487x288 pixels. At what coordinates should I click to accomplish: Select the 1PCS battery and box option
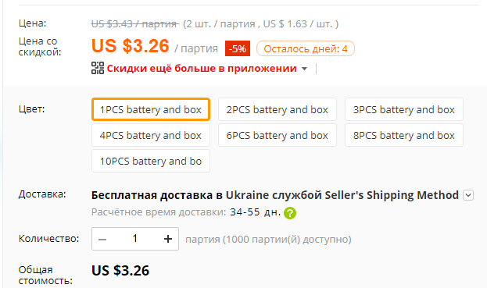(x=151, y=109)
